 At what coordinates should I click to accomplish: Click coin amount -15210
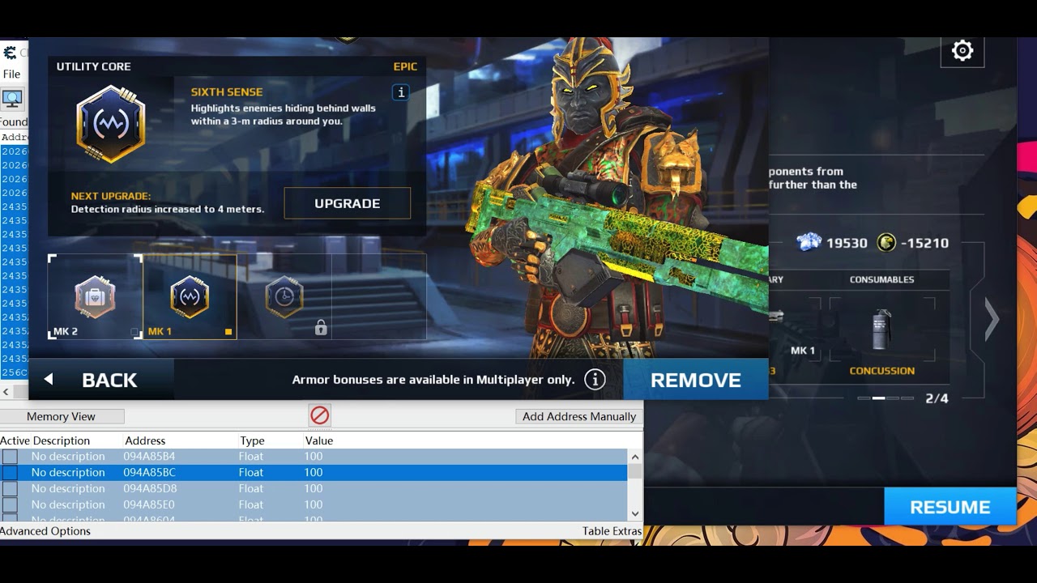point(924,243)
